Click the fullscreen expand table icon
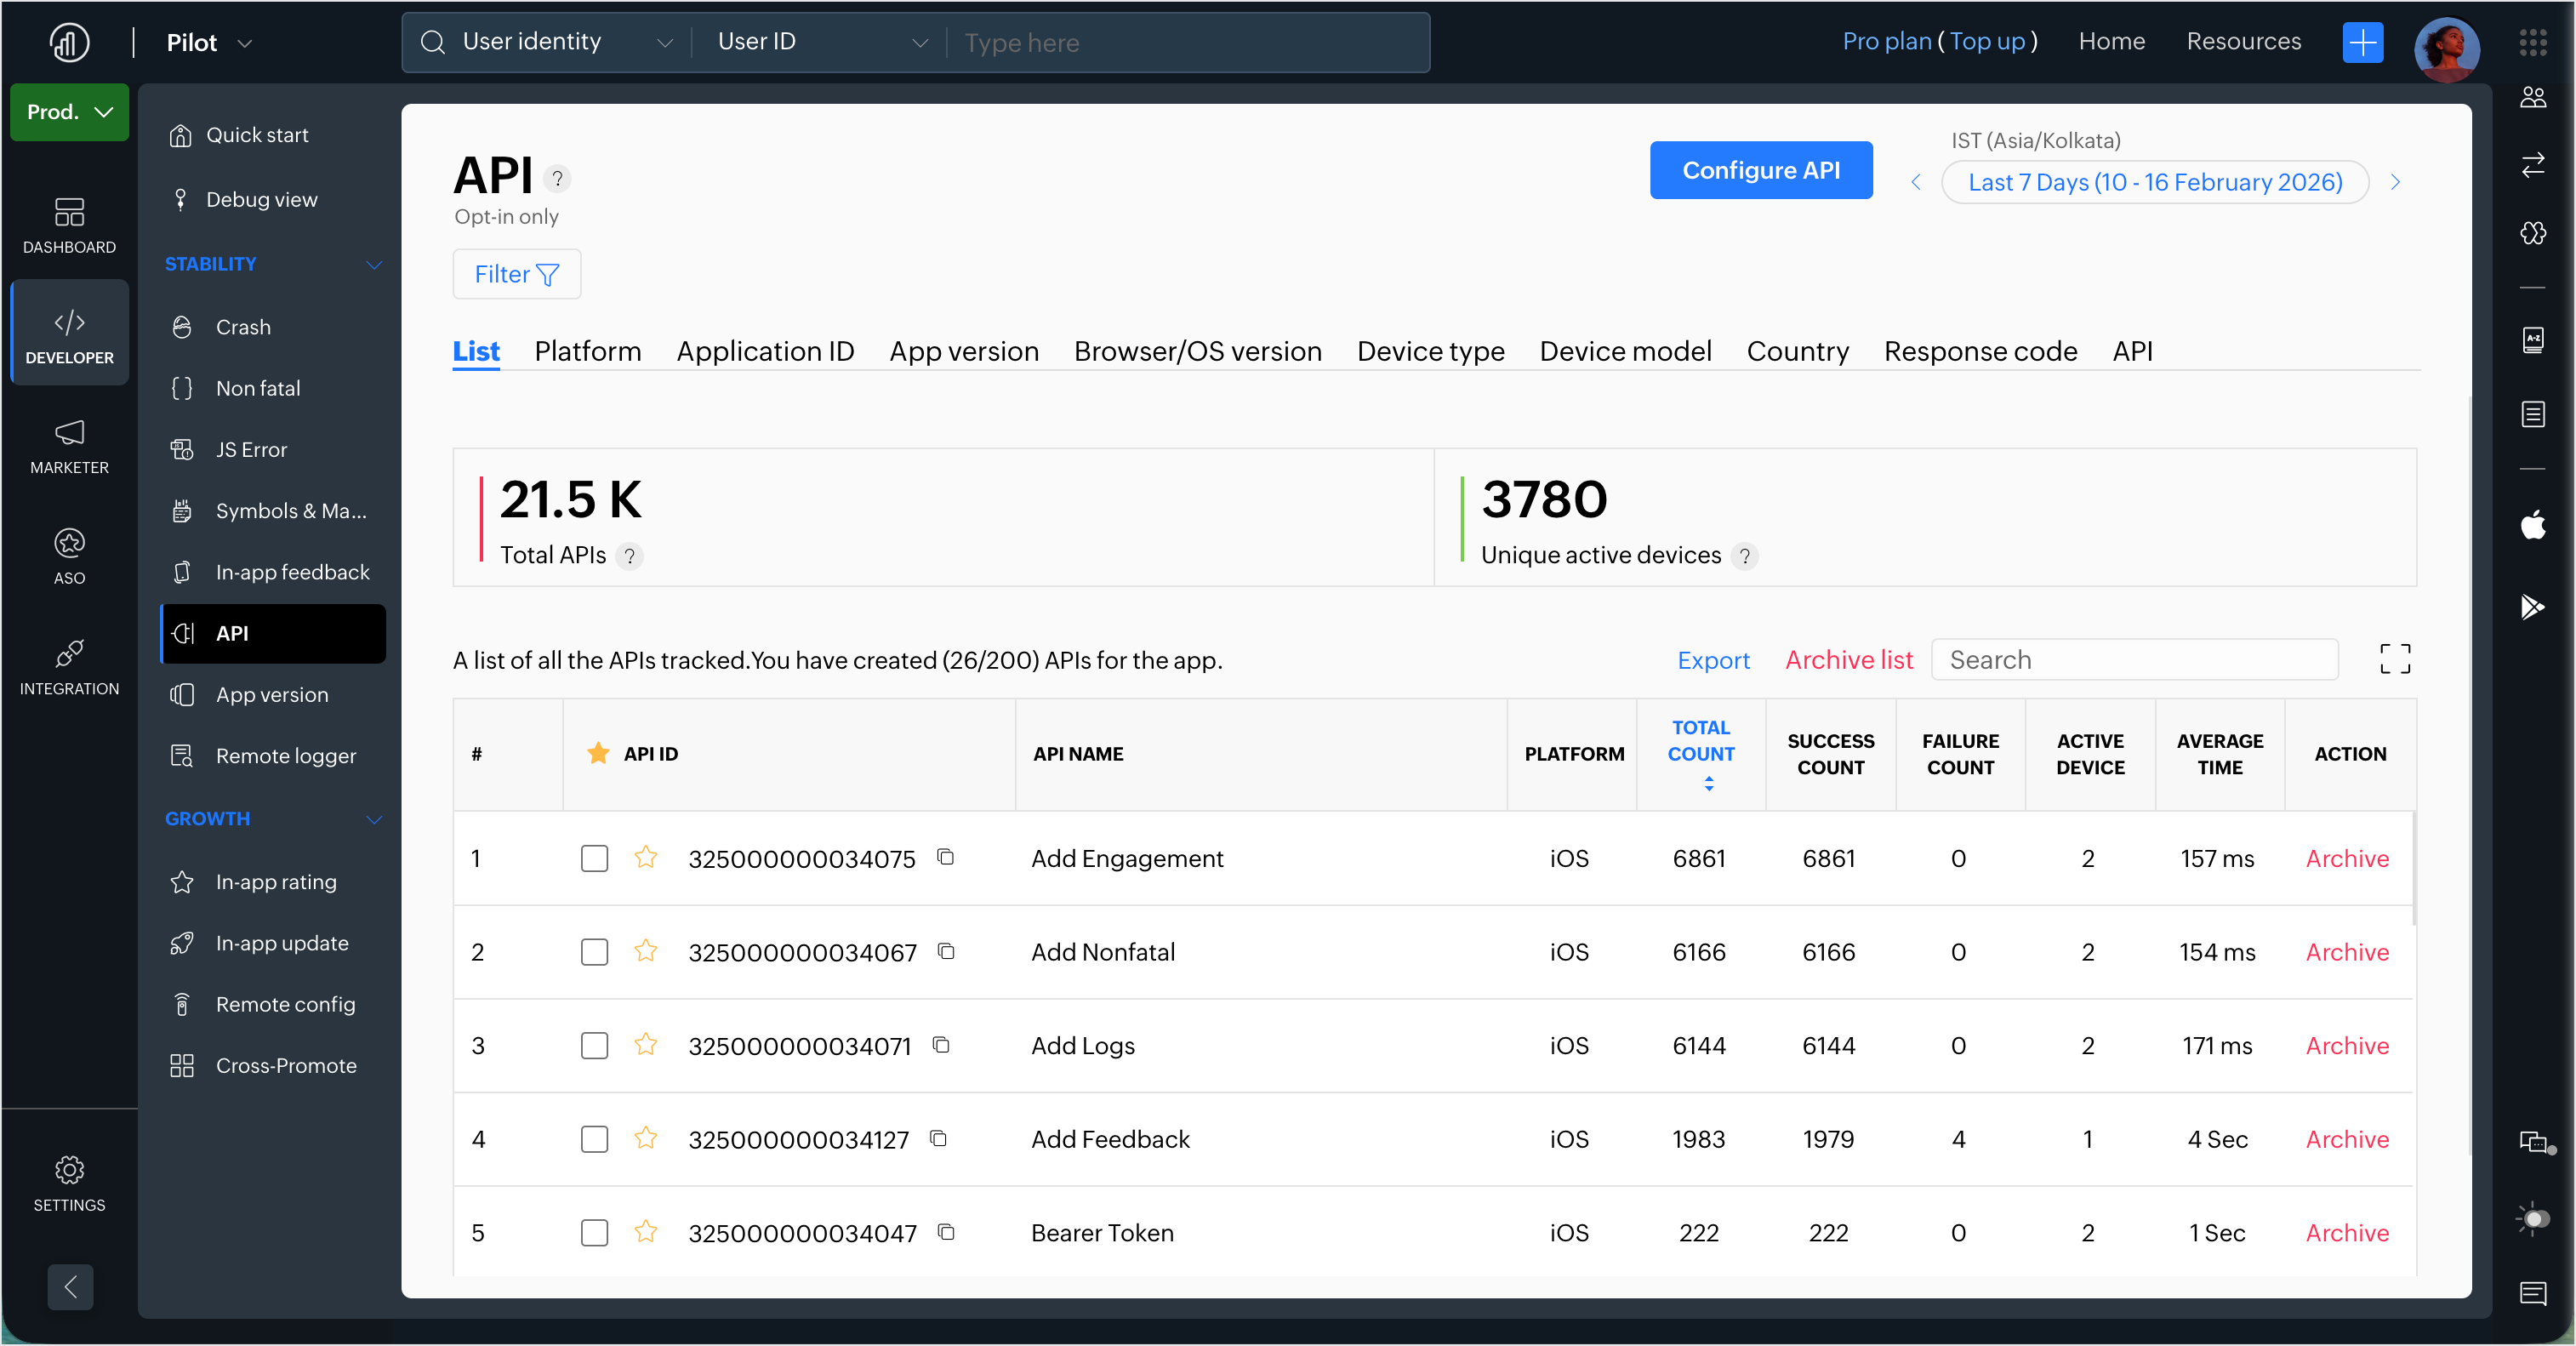2576x1346 pixels. point(2394,659)
